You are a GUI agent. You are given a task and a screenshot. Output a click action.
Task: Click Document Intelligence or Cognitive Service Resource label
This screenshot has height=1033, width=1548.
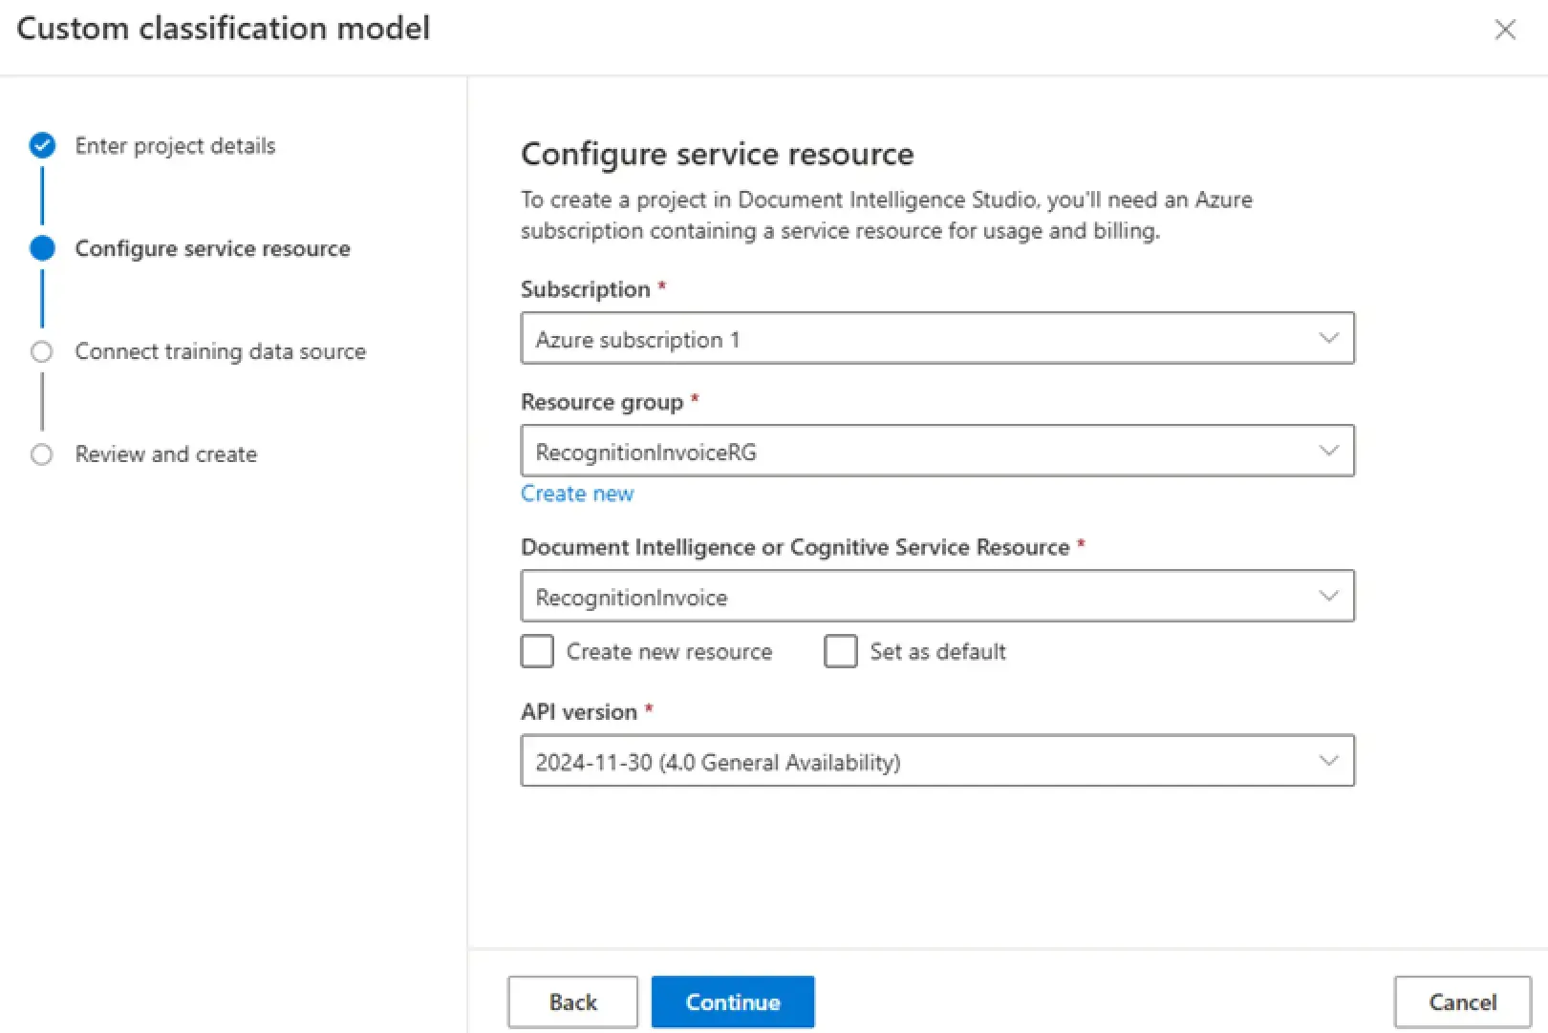(x=795, y=547)
